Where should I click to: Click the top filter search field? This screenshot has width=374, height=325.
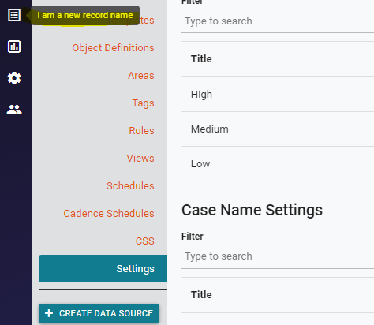pos(278,21)
